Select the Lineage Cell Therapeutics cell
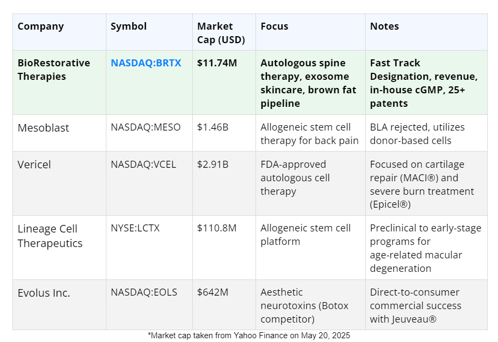This screenshot has height=342, width=498. [x=50, y=236]
